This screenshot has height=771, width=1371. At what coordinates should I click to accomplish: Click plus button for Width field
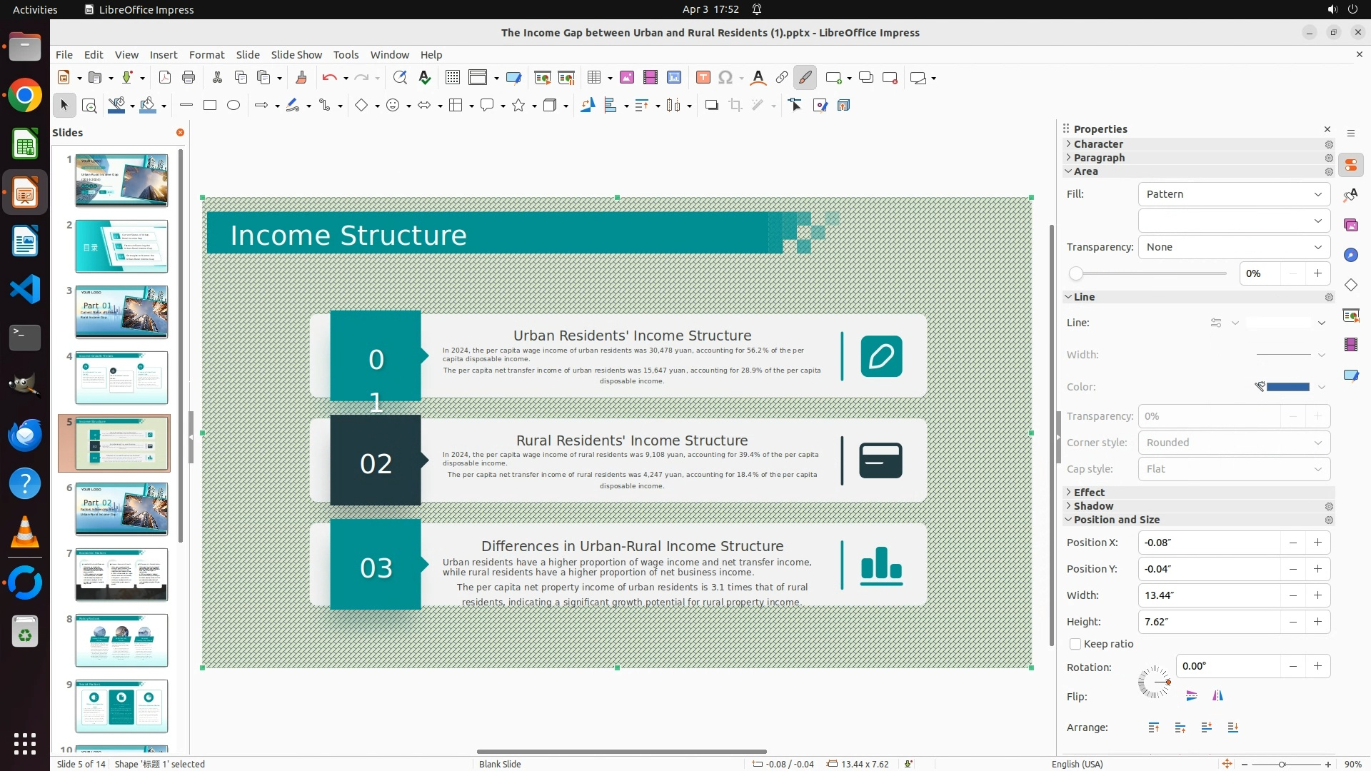pos(1317,595)
